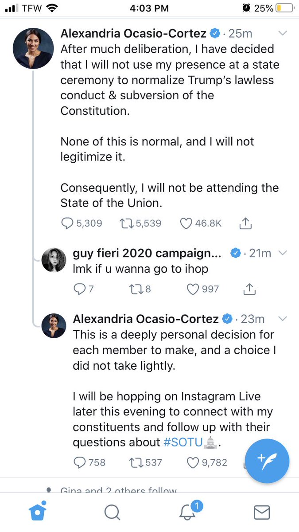Share the ihop tweet
299x532 pixels.
249,289
